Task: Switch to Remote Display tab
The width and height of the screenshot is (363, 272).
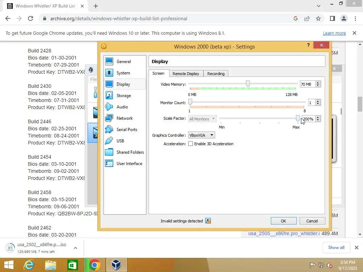Action: [x=186, y=74]
